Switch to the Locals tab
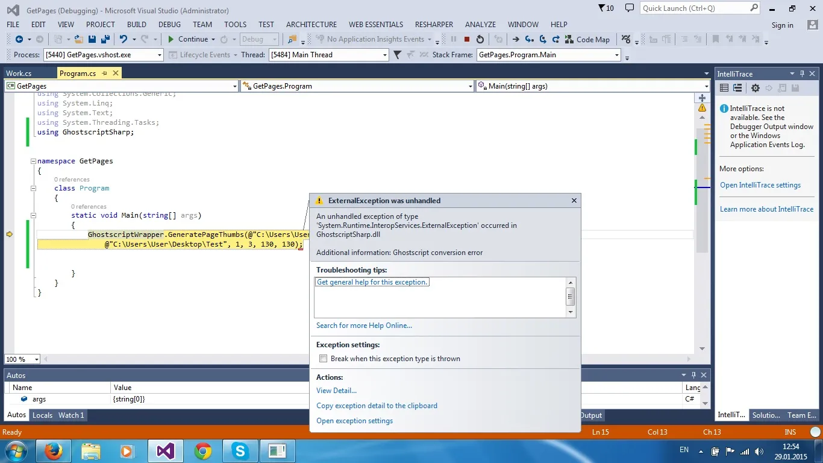Screen dimensions: 823x463 pos(42,415)
